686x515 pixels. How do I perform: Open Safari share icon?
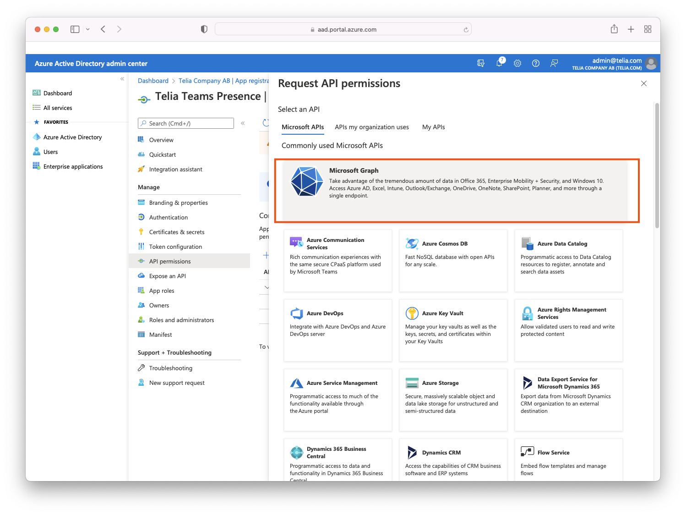(x=614, y=29)
